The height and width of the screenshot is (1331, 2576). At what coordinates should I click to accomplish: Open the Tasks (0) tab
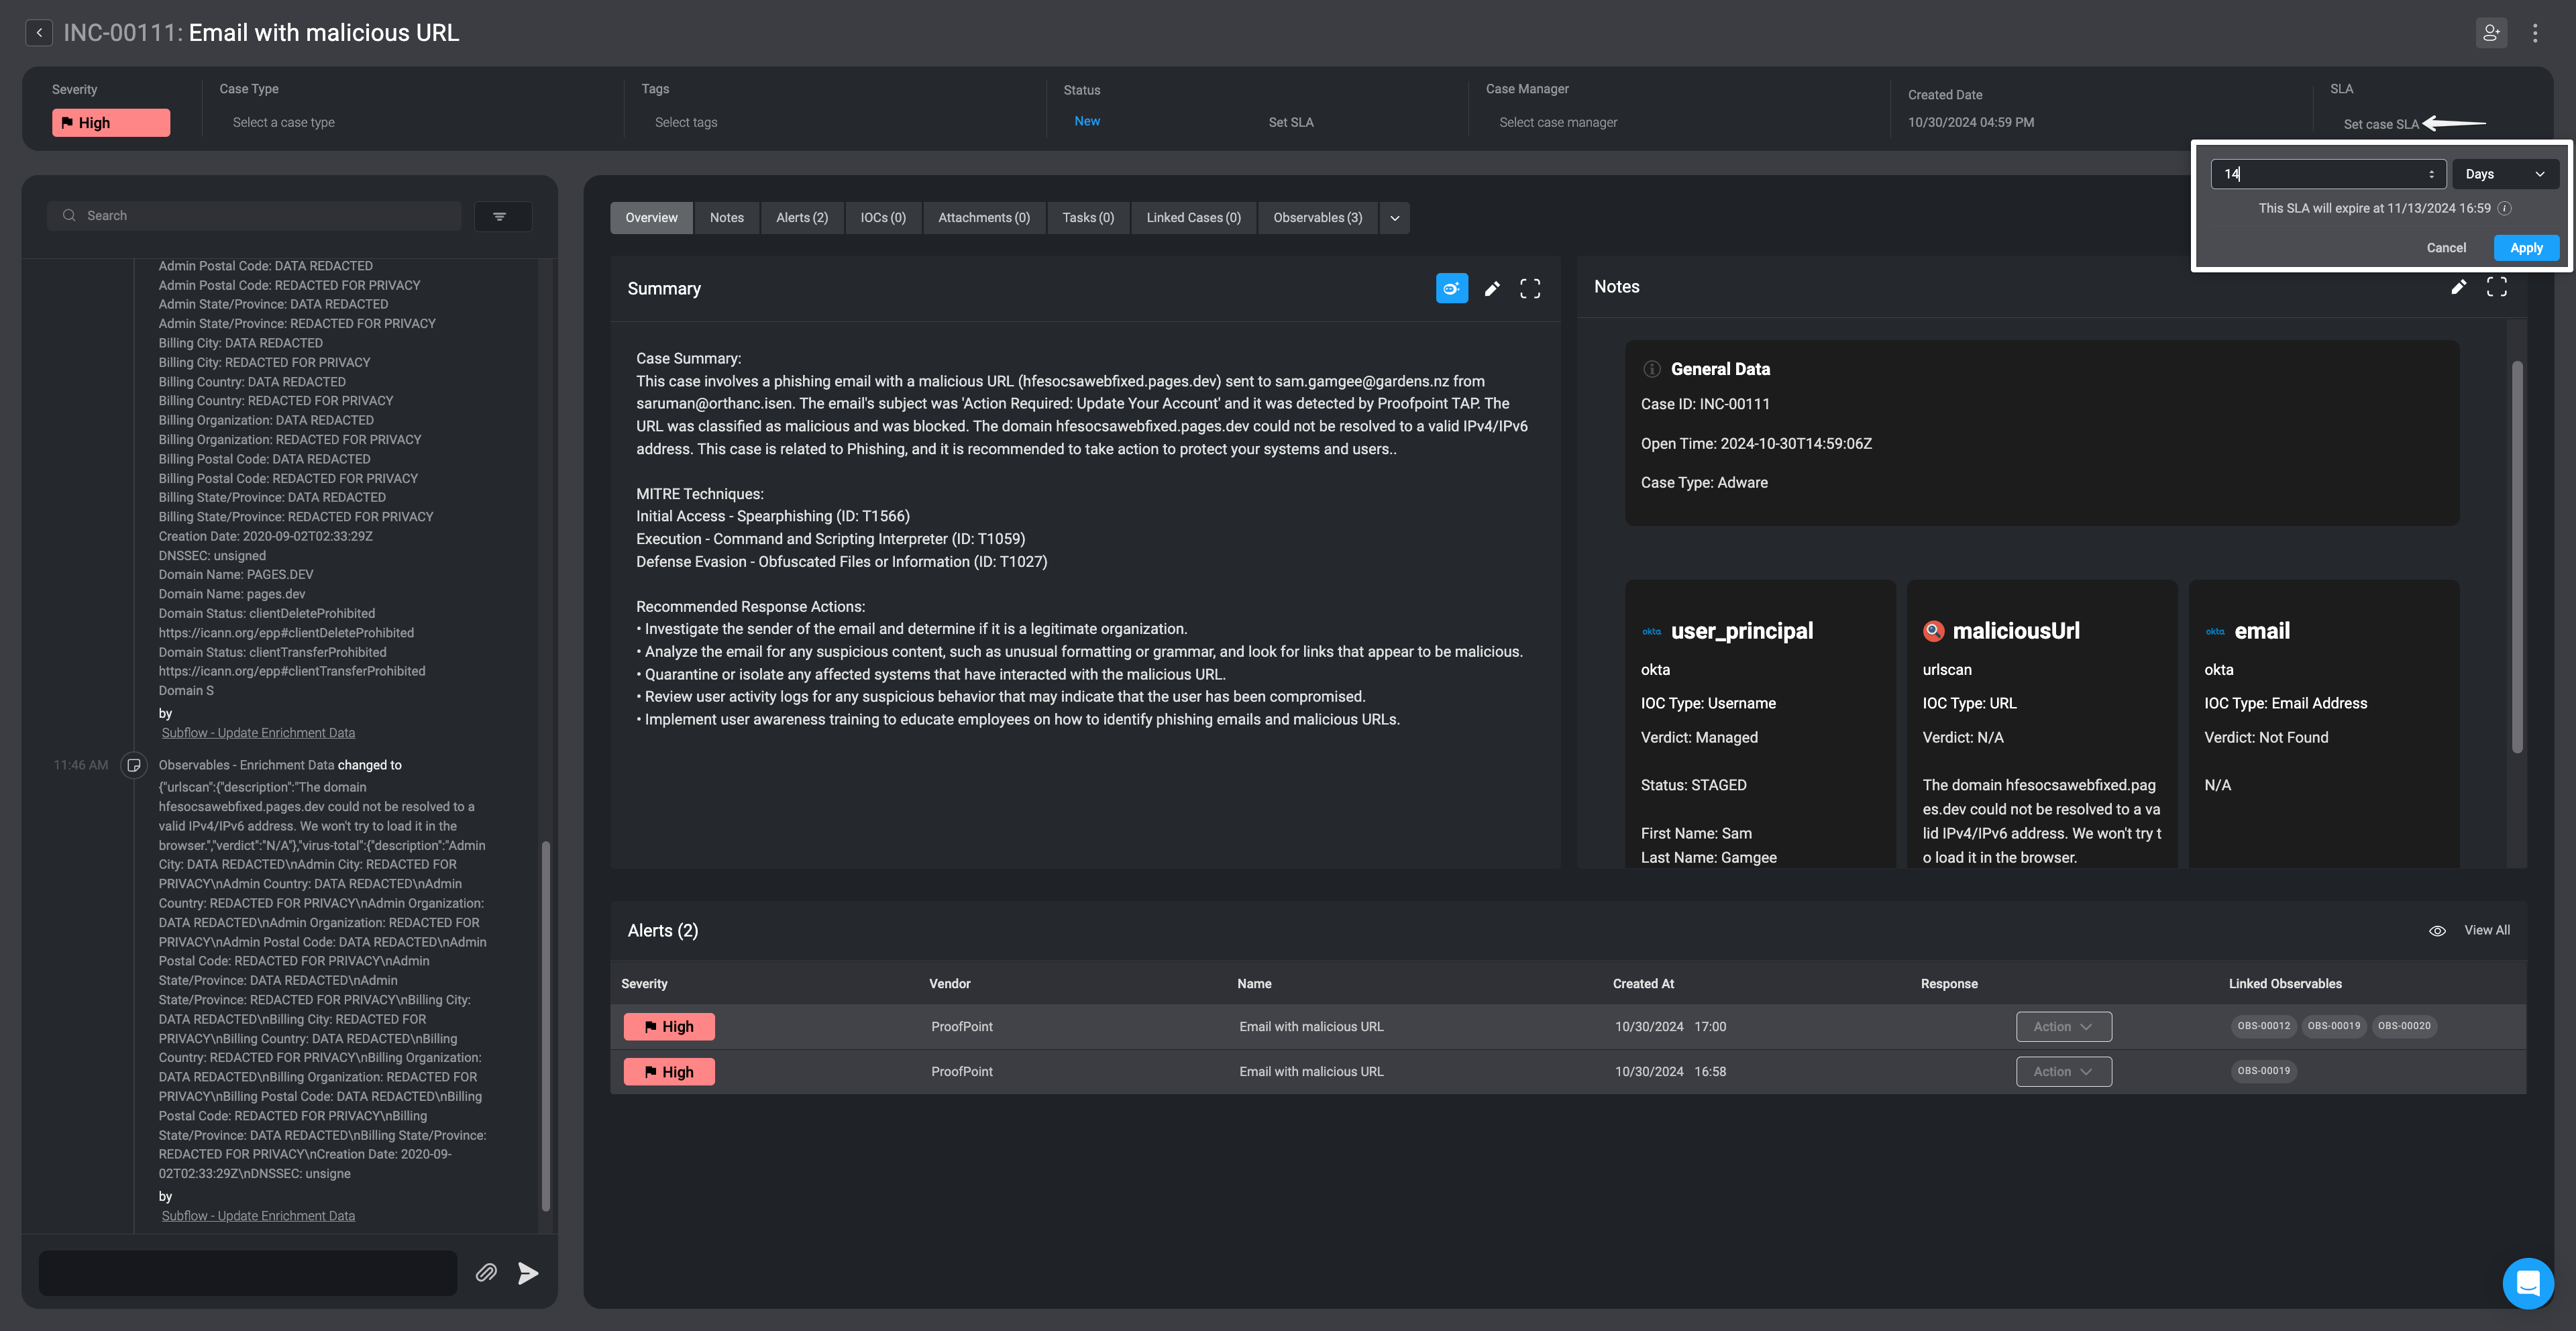[1088, 218]
